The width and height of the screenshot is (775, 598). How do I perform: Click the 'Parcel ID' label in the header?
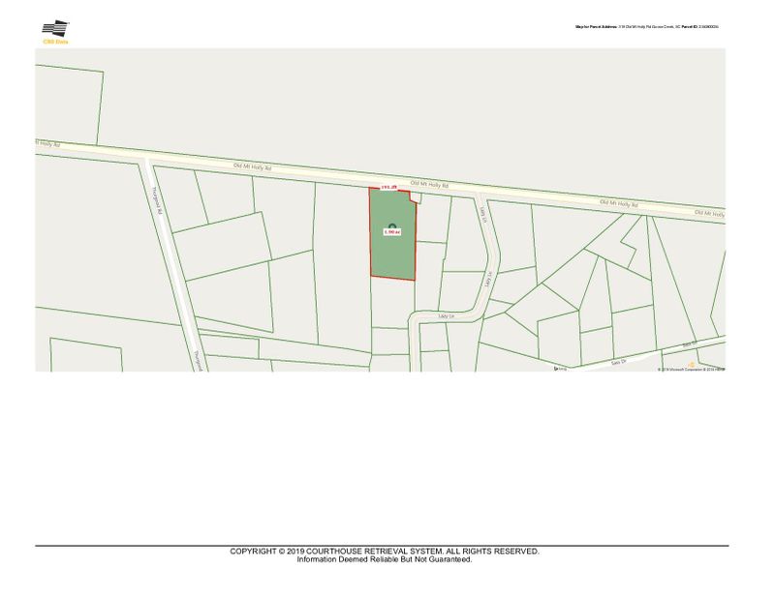690,27
